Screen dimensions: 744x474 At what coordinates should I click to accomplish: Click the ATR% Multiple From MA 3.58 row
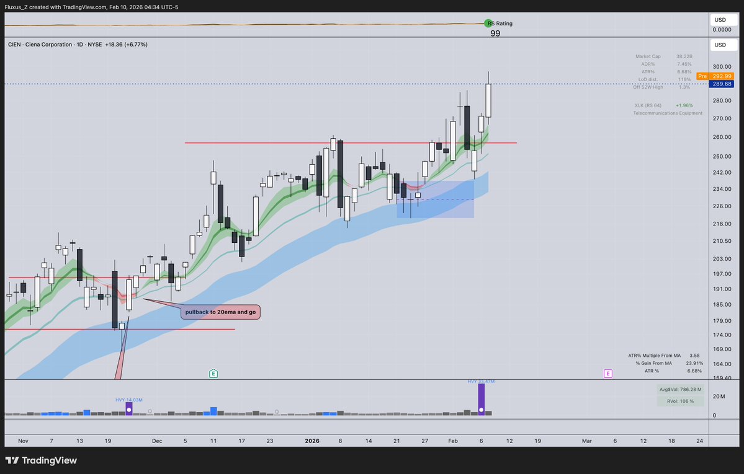click(664, 356)
